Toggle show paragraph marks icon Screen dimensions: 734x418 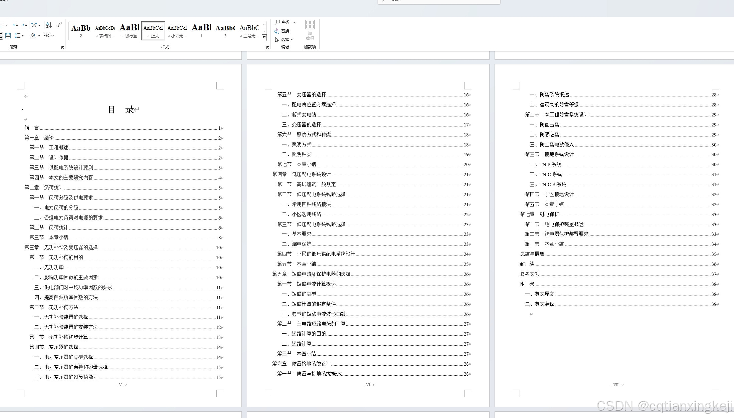point(59,25)
